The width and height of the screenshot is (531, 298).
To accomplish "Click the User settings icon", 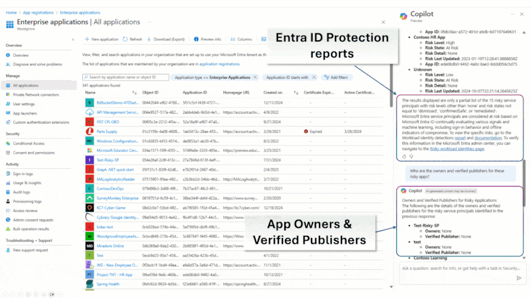I will [8, 104].
